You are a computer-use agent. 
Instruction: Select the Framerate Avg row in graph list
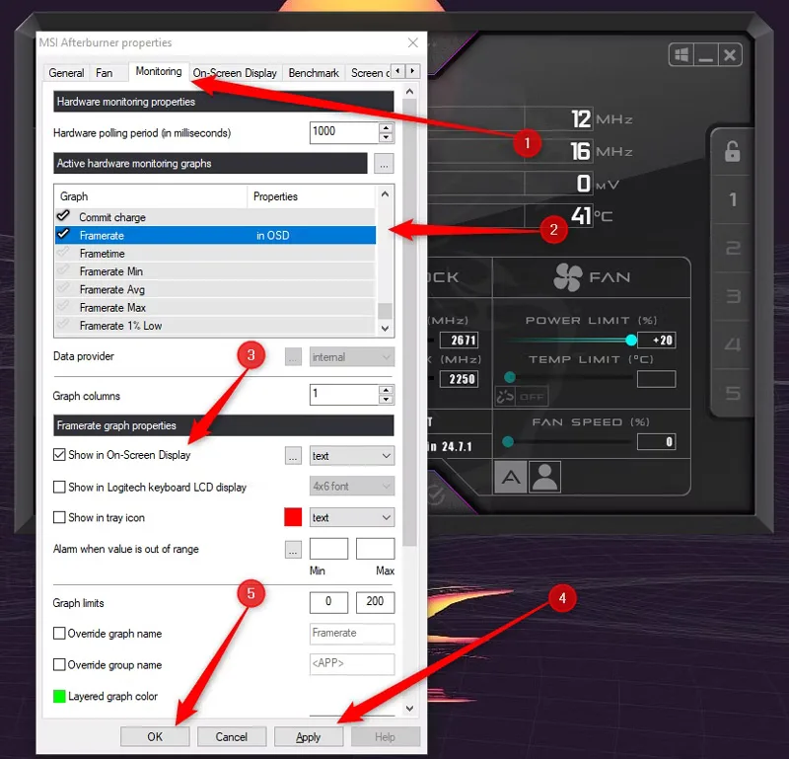click(215, 289)
